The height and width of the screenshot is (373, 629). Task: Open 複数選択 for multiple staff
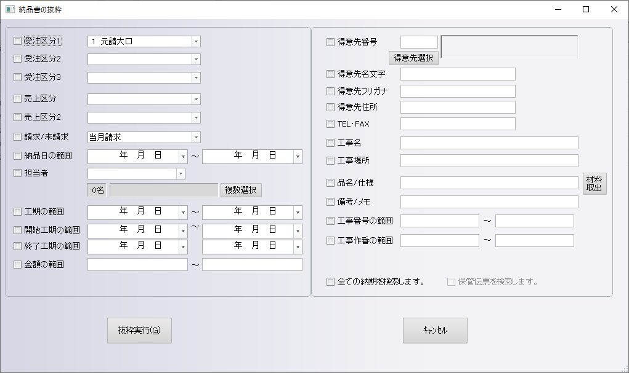point(241,190)
